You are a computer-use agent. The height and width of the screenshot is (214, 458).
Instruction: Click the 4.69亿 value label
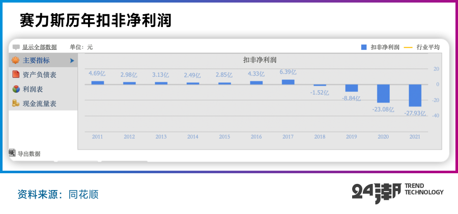coord(97,74)
